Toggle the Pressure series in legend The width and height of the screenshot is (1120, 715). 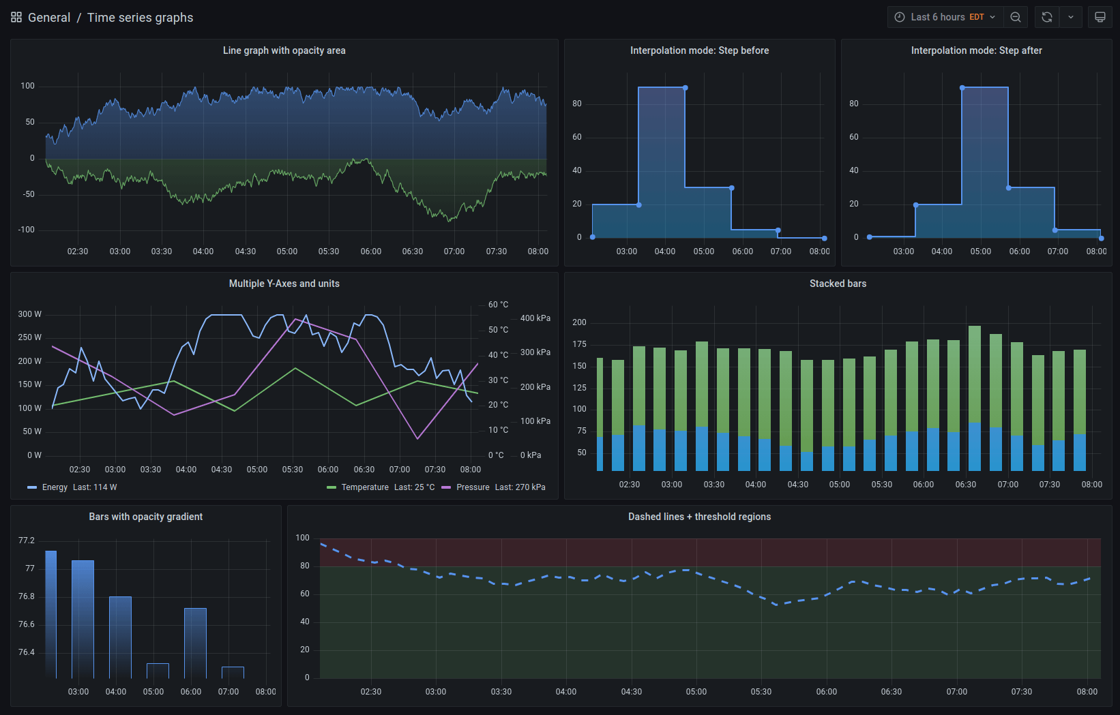(473, 487)
